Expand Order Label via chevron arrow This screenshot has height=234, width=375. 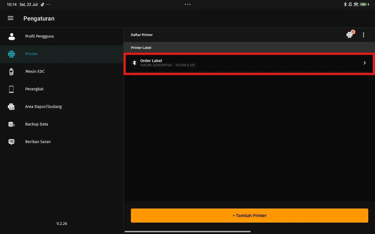click(x=364, y=63)
